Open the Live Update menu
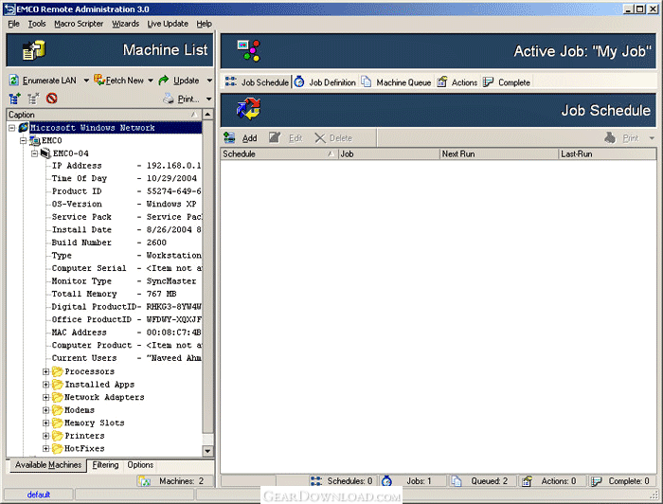 [x=168, y=24]
